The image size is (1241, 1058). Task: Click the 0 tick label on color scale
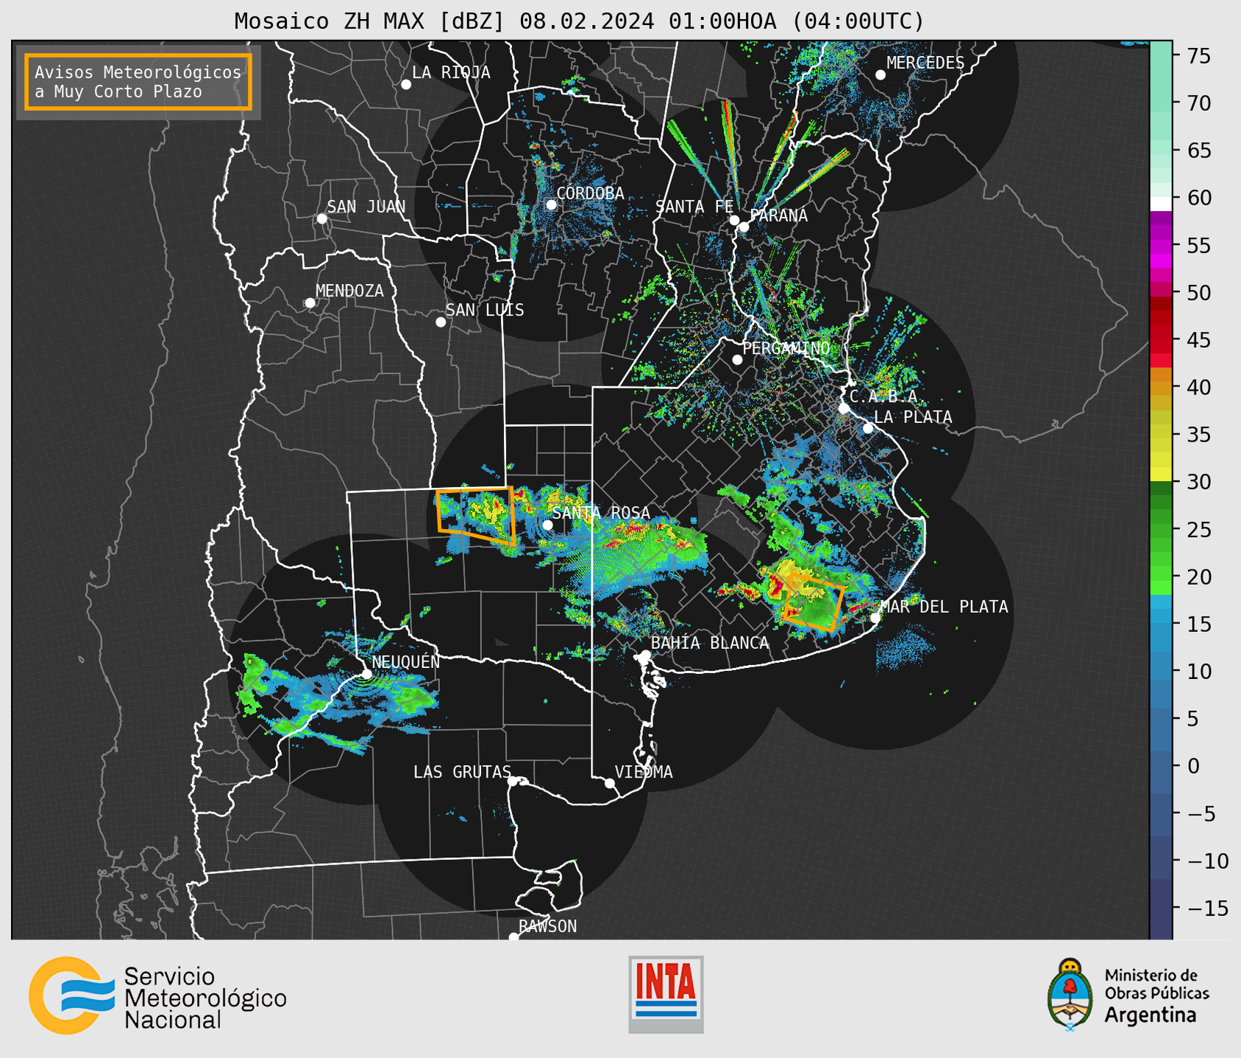(x=1193, y=766)
